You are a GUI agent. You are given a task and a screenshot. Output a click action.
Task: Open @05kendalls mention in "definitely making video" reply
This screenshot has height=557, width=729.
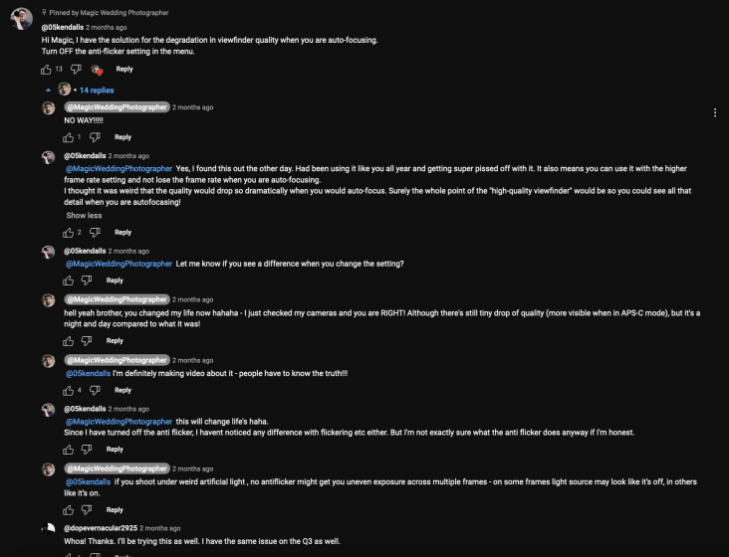pos(88,373)
